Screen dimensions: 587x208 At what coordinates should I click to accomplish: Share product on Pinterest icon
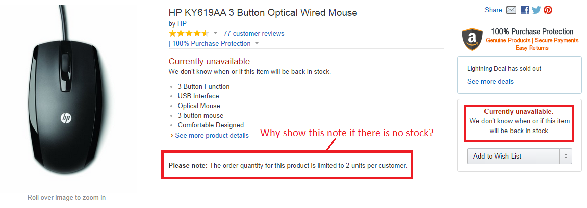point(548,10)
